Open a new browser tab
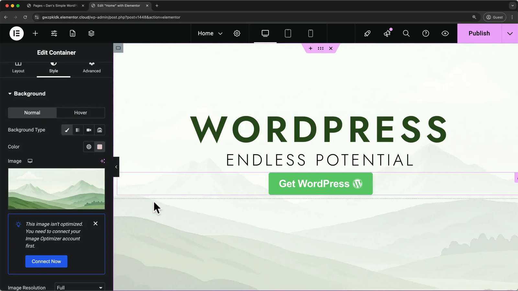Image resolution: width=518 pixels, height=291 pixels. (x=157, y=5)
